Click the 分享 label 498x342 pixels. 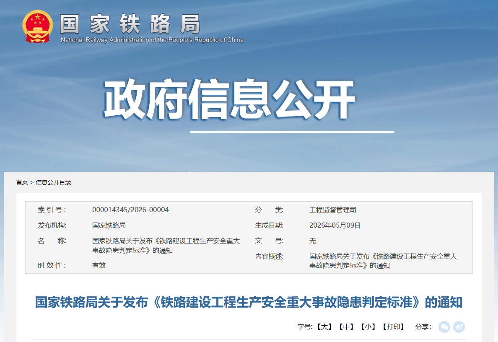423,327
